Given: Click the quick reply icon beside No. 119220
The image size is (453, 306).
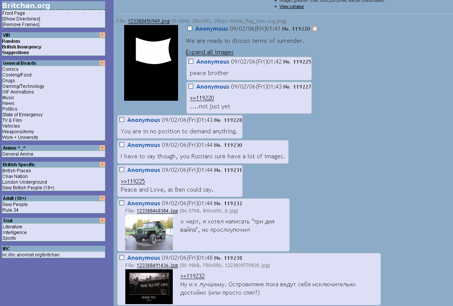Looking at the screenshot, I should pos(315,28).
